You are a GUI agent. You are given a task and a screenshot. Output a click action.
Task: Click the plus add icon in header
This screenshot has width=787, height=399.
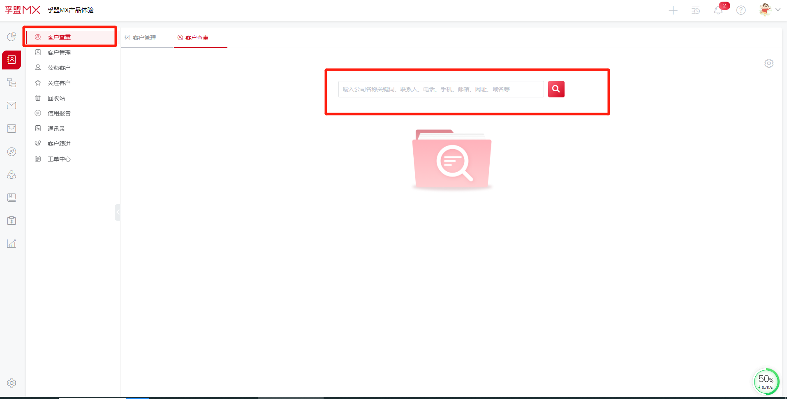[x=673, y=10]
